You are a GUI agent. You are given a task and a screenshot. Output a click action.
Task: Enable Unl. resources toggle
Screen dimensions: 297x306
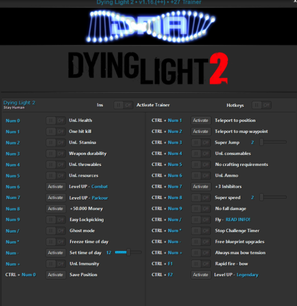56,175
